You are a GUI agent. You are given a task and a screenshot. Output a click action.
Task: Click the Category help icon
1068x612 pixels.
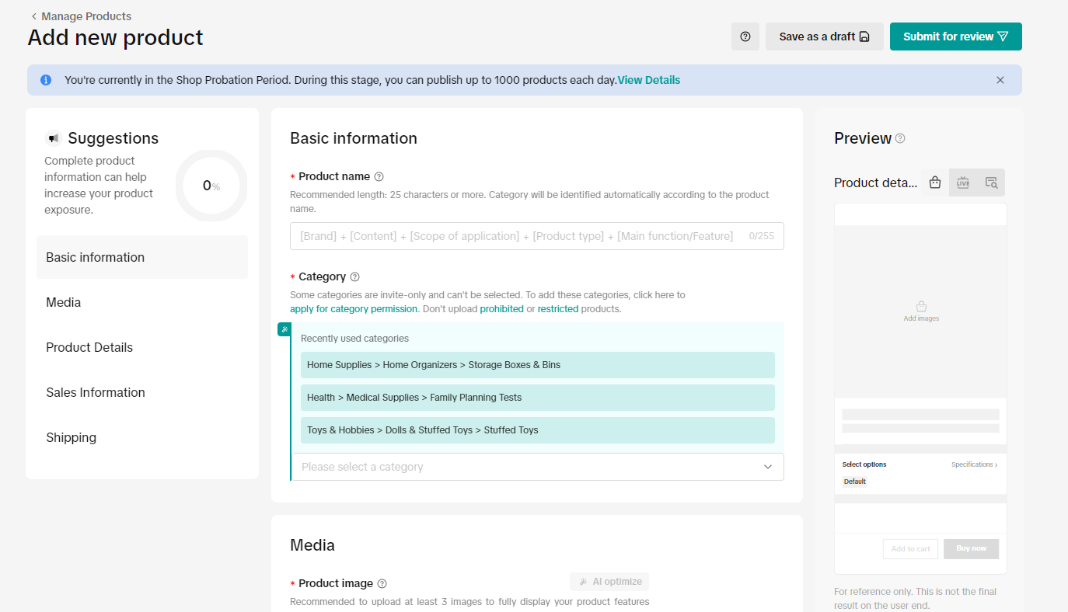coord(355,276)
